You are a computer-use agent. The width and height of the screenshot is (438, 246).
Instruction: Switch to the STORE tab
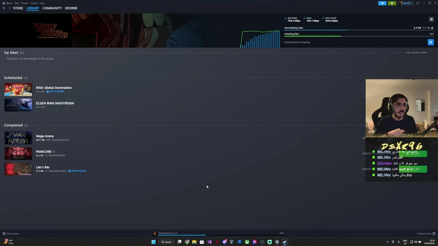click(x=18, y=8)
